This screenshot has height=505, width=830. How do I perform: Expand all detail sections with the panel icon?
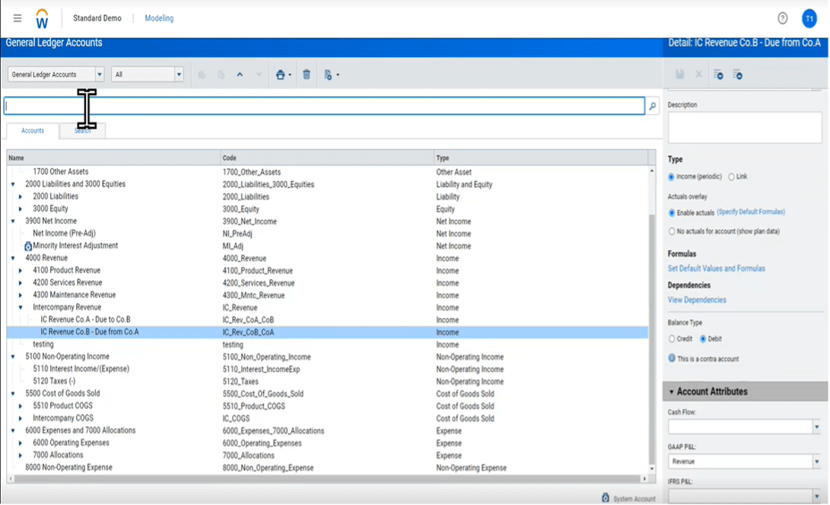[719, 75]
